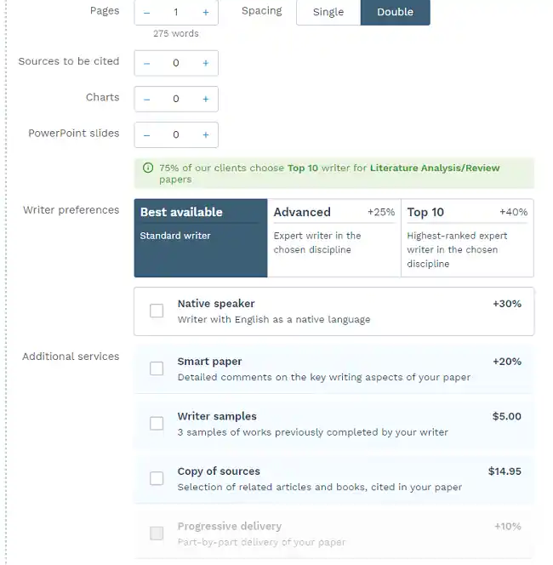Click the Pages number field
Screen dimensions: 553x565
point(176,12)
